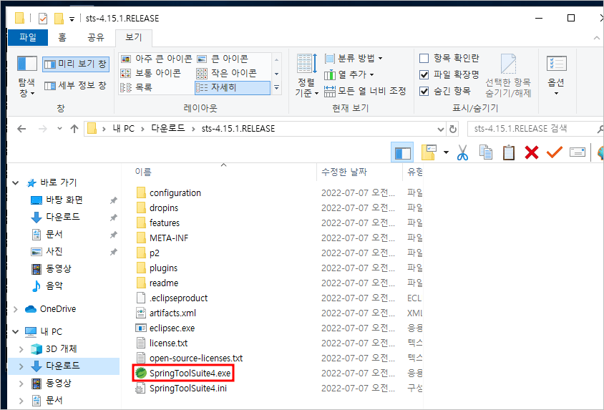Viewport: 604px width, 410px height.
Task: Click the clipboard paste icon
Action: click(x=509, y=152)
